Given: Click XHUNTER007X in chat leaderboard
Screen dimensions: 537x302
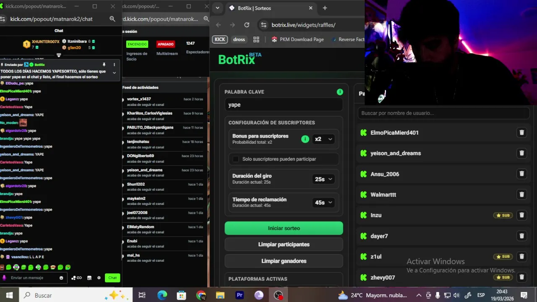Looking at the screenshot, I should [45, 42].
